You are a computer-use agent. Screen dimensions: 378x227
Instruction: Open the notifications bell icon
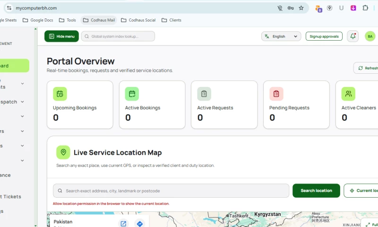[x=352, y=36]
